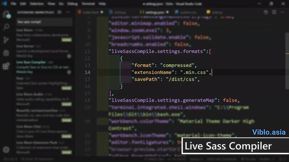The image size is (289, 162).
Task: Click line number 11 in the gutter
Action: [88, 52]
